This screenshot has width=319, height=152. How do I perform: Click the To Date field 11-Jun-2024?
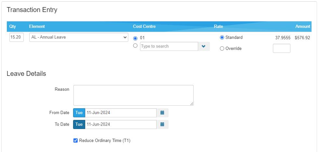point(121,124)
